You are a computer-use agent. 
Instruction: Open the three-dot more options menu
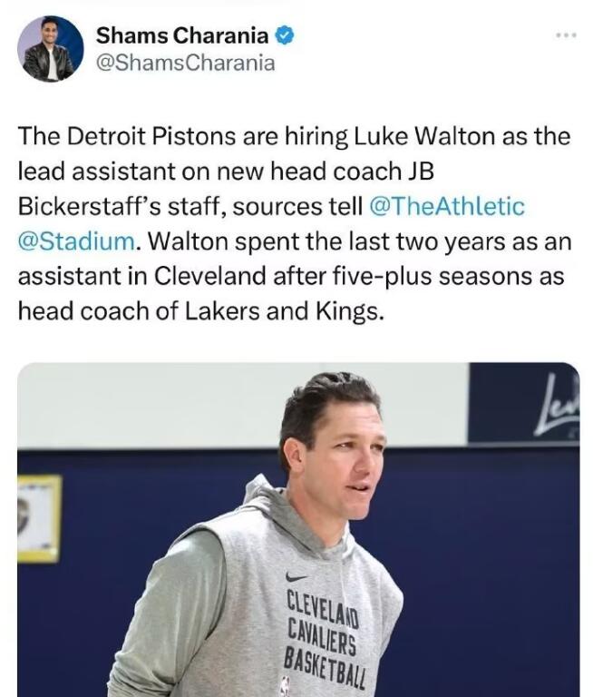567,36
